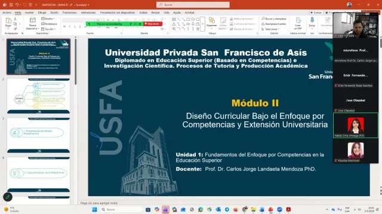Click the Docente line on the slide
The image size is (382, 214).
pos(246,169)
